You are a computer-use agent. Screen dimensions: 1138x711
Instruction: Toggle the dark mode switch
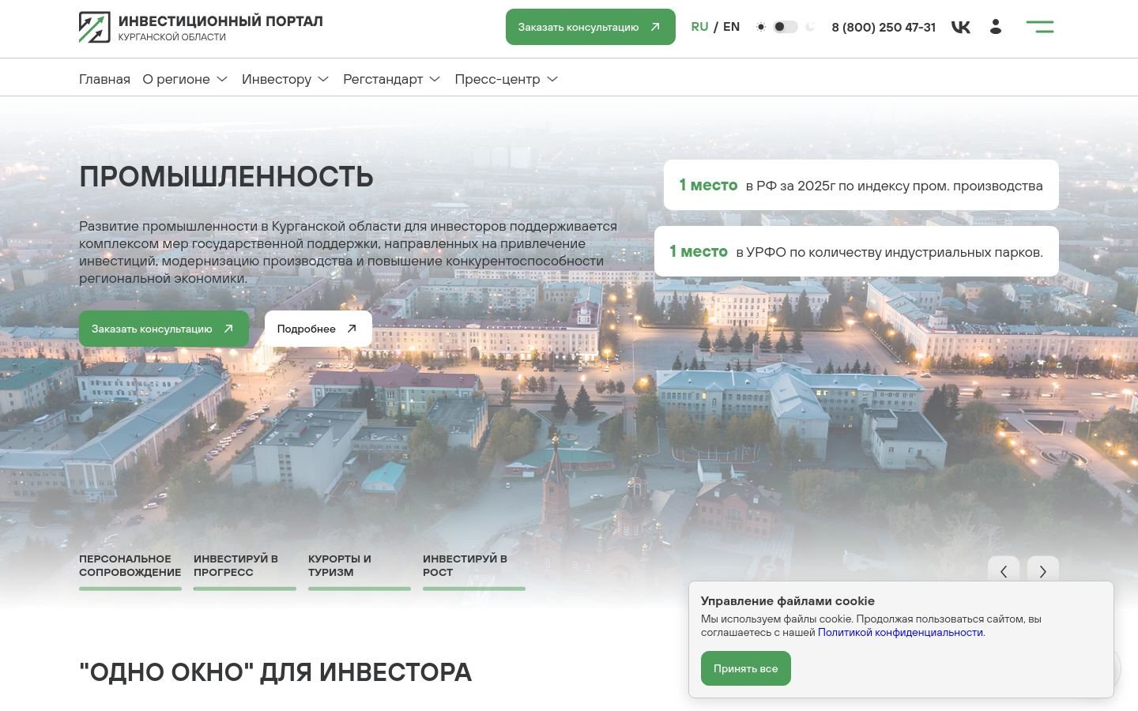(x=785, y=27)
